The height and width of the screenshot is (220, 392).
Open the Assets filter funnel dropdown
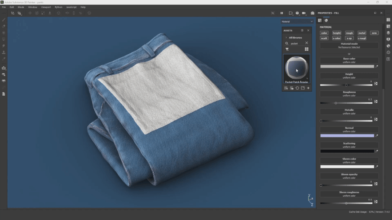pyautogui.click(x=287, y=49)
